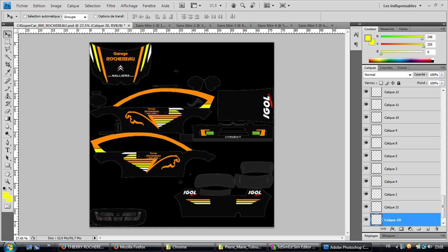Enable the Sélection automatique checkbox

pos(25,16)
